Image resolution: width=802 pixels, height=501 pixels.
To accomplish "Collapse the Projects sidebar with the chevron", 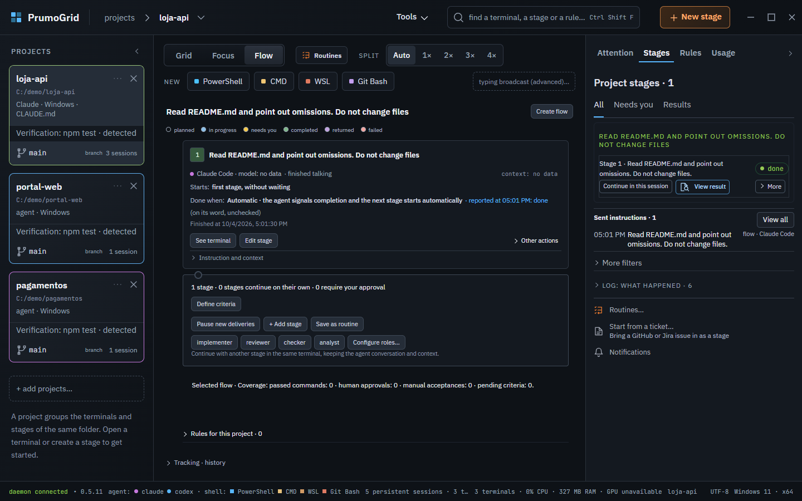I will [137, 51].
